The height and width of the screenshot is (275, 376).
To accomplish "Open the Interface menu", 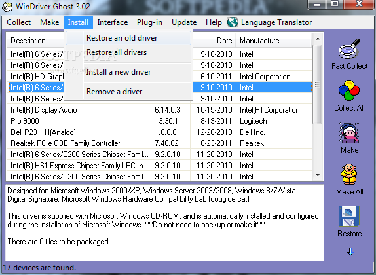I will (113, 22).
